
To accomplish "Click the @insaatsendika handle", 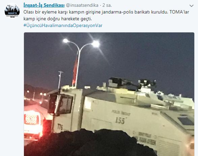I will tap(82, 5).
